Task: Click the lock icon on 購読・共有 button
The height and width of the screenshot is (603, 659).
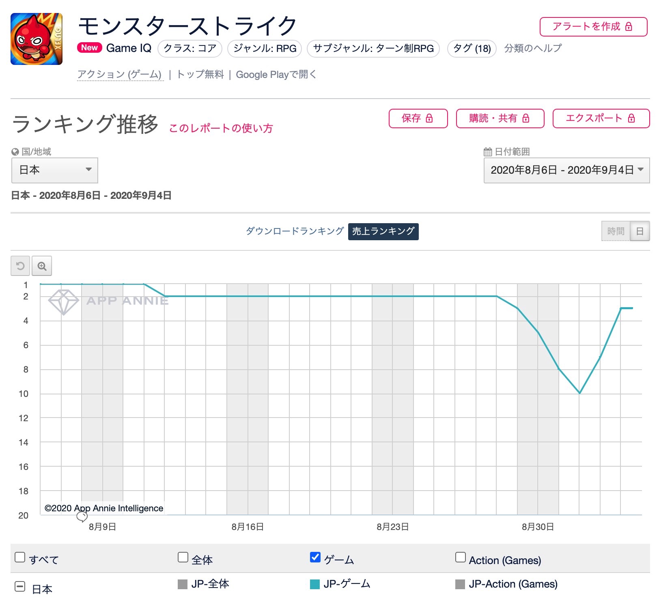Action: point(526,118)
